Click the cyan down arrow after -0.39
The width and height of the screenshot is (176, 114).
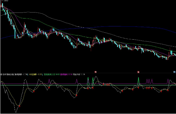pos(28,74)
